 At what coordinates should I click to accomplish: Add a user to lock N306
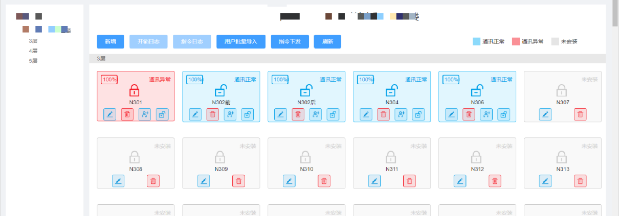point(487,114)
